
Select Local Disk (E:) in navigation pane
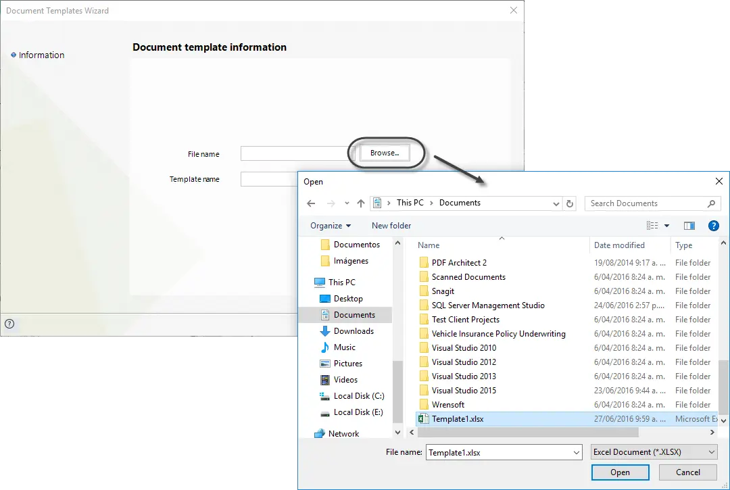(x=351, y=412)
